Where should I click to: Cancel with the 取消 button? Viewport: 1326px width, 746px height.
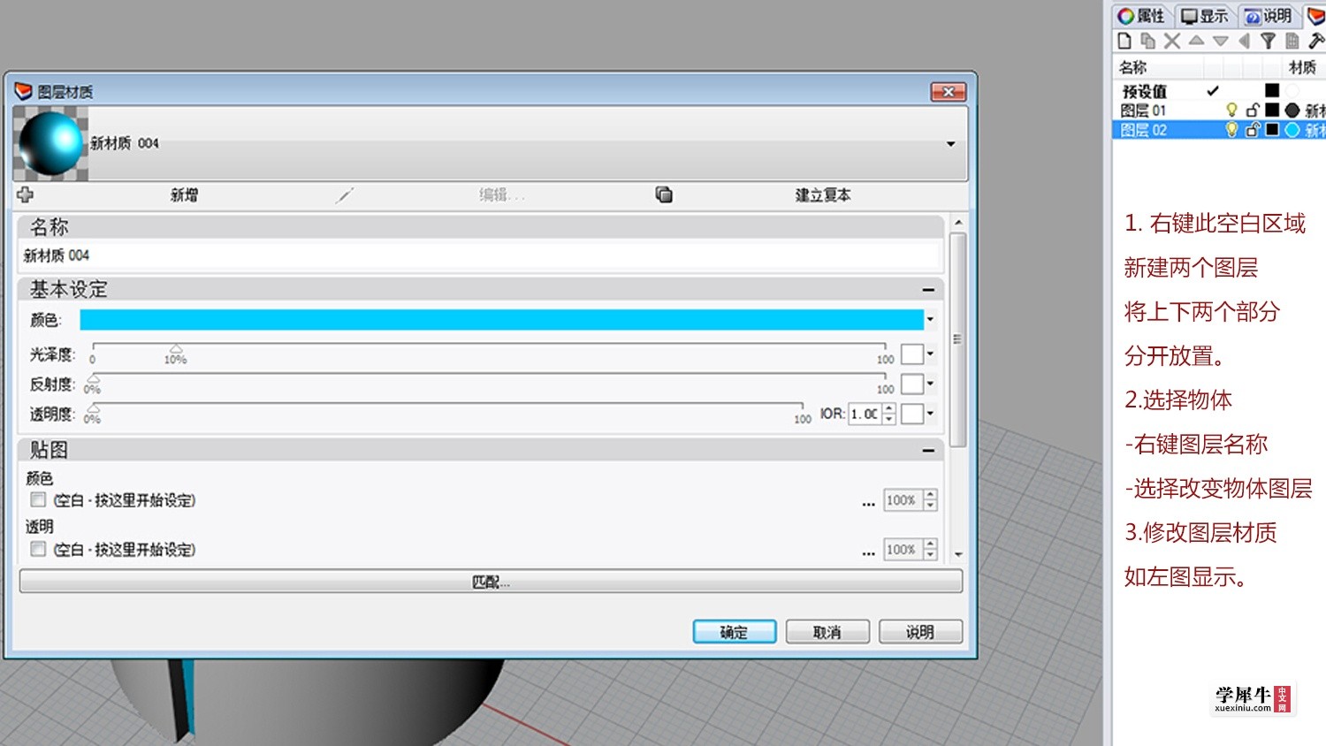(827, 632)
